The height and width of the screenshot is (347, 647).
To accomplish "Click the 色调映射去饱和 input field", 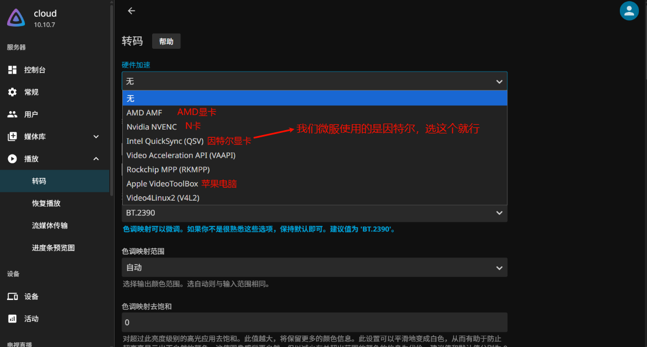I will (x=315, y=322).
